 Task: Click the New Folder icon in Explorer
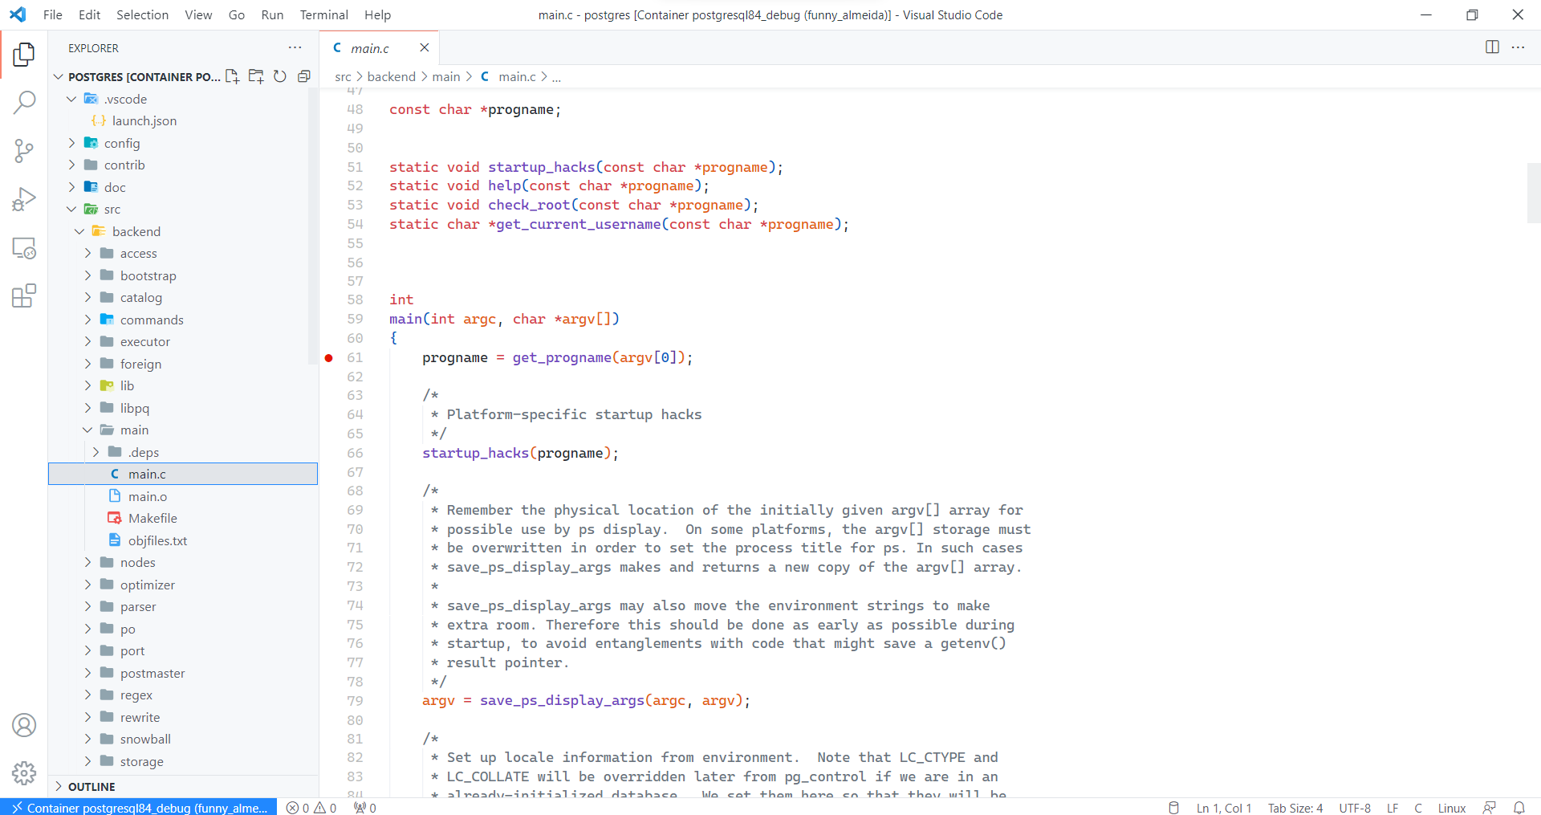[x=256, y=76]
